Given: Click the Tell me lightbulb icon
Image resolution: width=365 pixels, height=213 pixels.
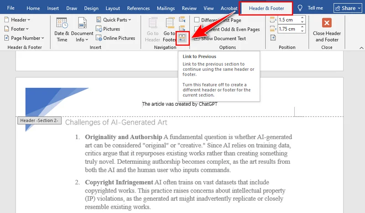Looking at the screenshot, I should (300, 8).
